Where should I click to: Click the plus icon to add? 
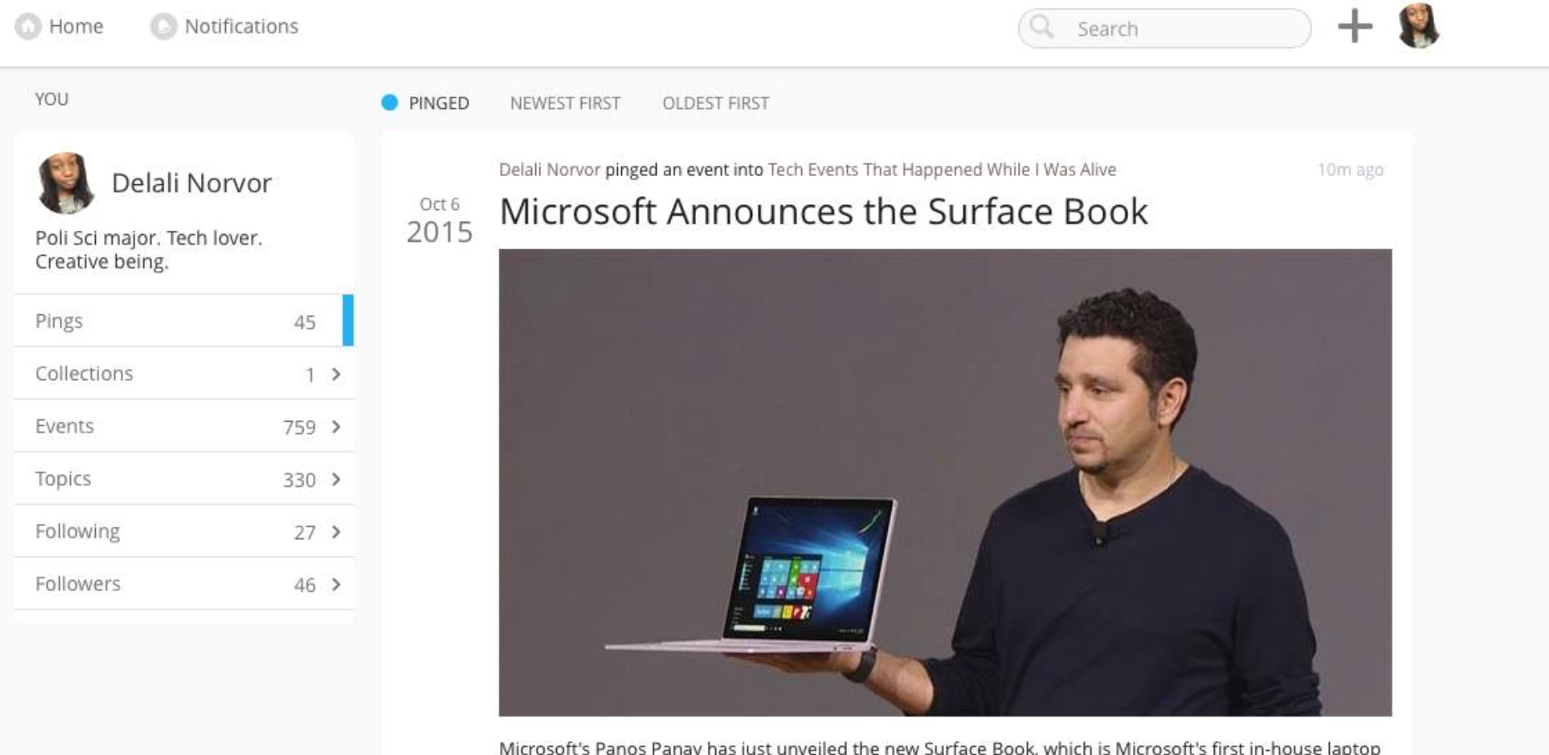tap(1355, 27)
